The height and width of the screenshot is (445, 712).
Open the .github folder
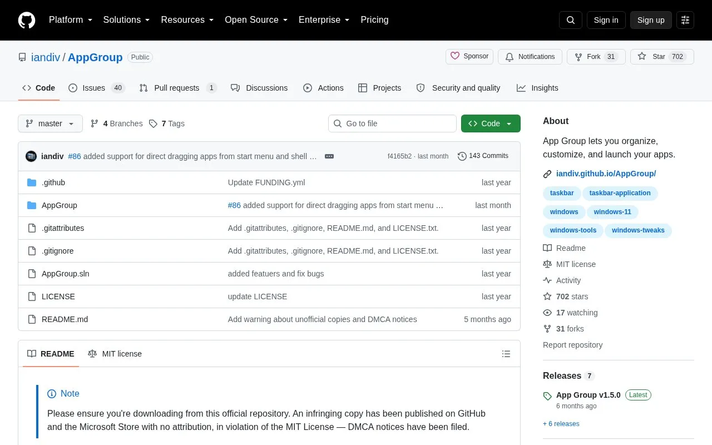click(x=53, y=182)
